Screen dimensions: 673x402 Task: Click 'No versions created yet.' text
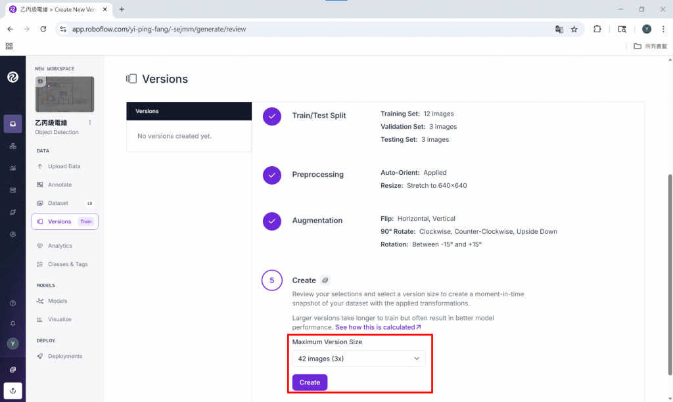pos(174,136)
